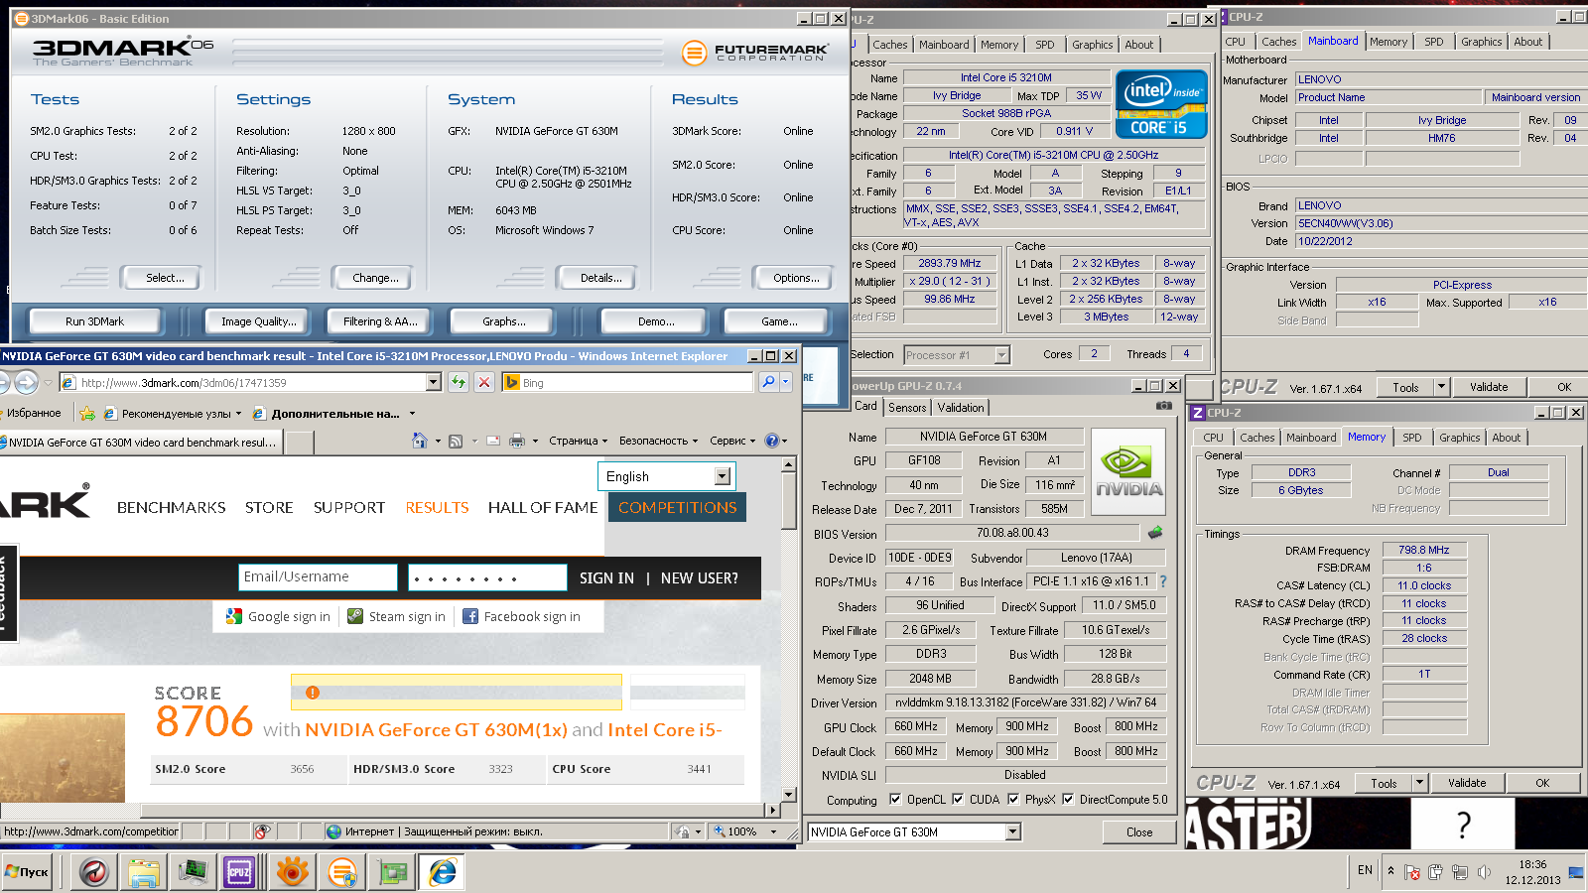This screenshot has width=1588, height=893.
Task: Click the IE vertical scrollbar down arrow
Action: pyautogui.click(x=789, y=794)
